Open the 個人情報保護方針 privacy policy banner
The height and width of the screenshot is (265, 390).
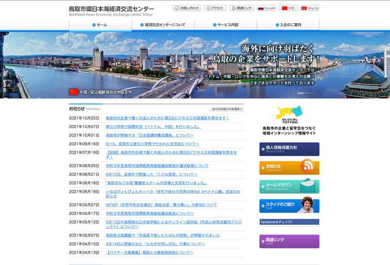289,149
